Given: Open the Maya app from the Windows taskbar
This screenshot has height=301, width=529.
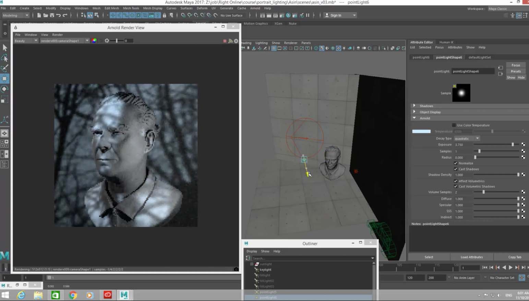Looking at the screenshot, I should coord(124,295).
